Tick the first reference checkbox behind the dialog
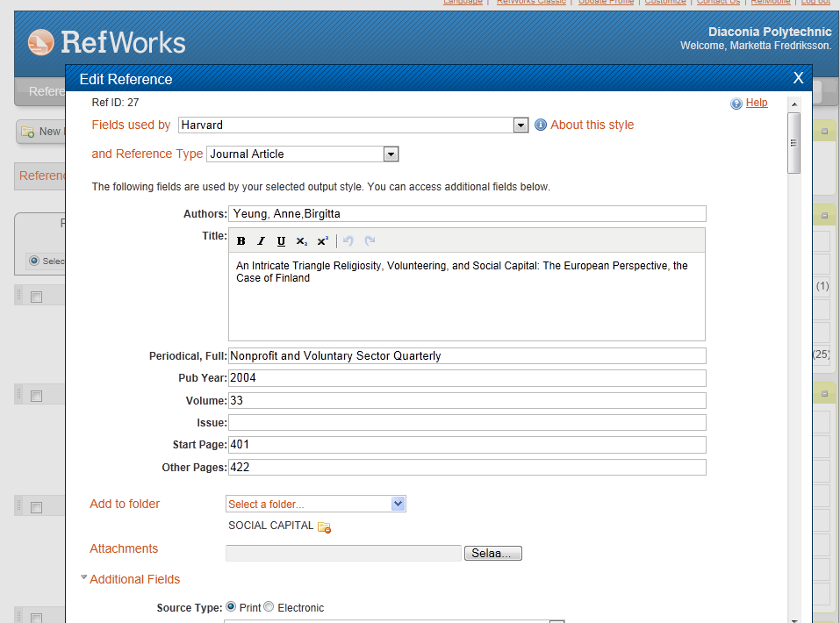The width and height of the screenshot is (840, 623). 37,297
